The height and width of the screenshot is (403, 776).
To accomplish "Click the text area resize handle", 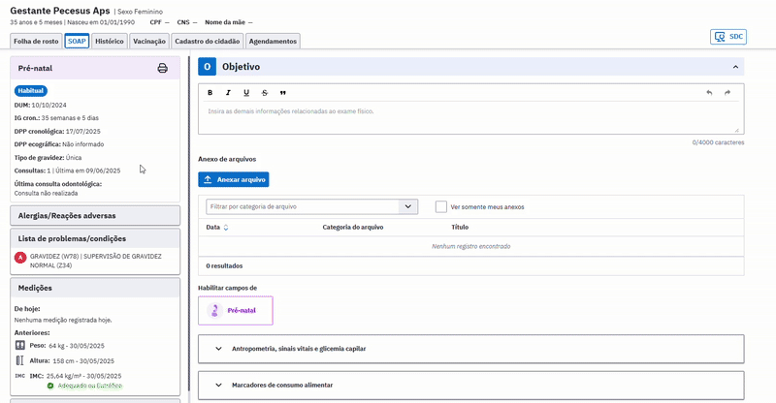I will tap(736, 130).
